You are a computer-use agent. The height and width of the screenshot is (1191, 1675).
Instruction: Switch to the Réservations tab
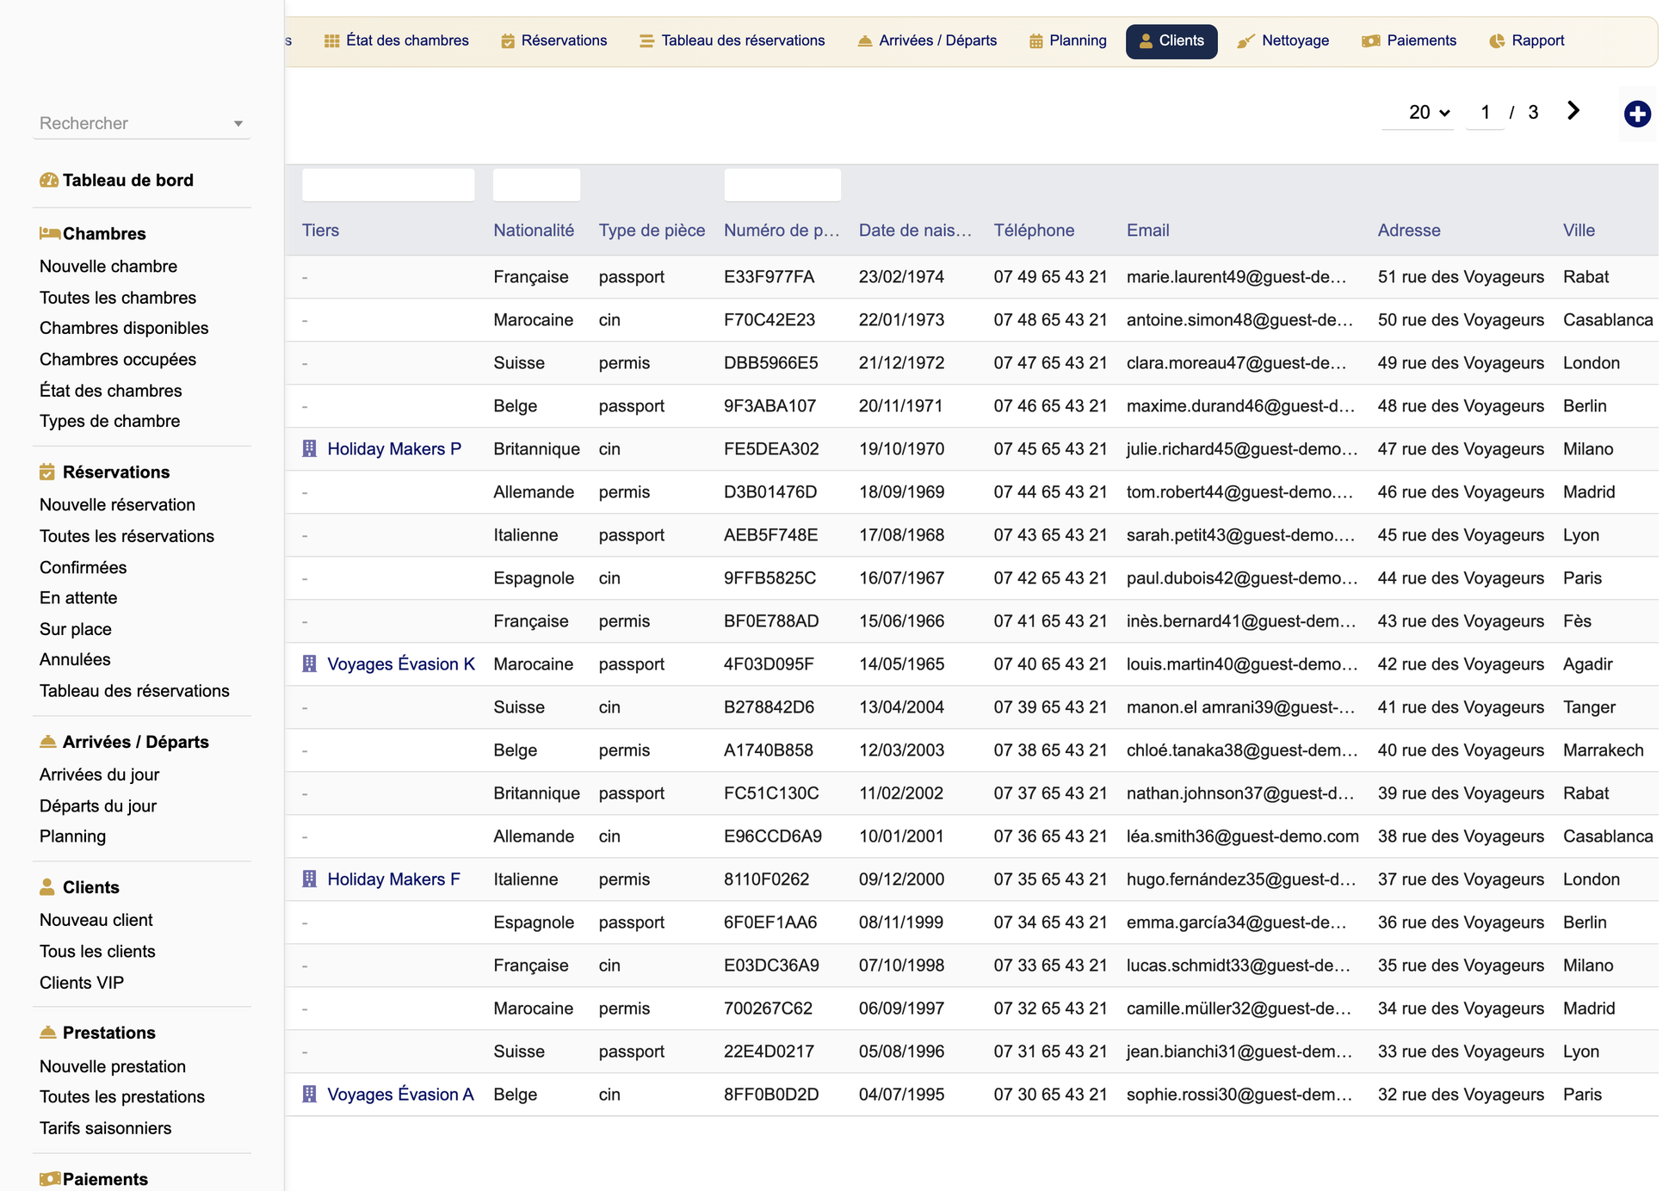click(x=554, y=40)
